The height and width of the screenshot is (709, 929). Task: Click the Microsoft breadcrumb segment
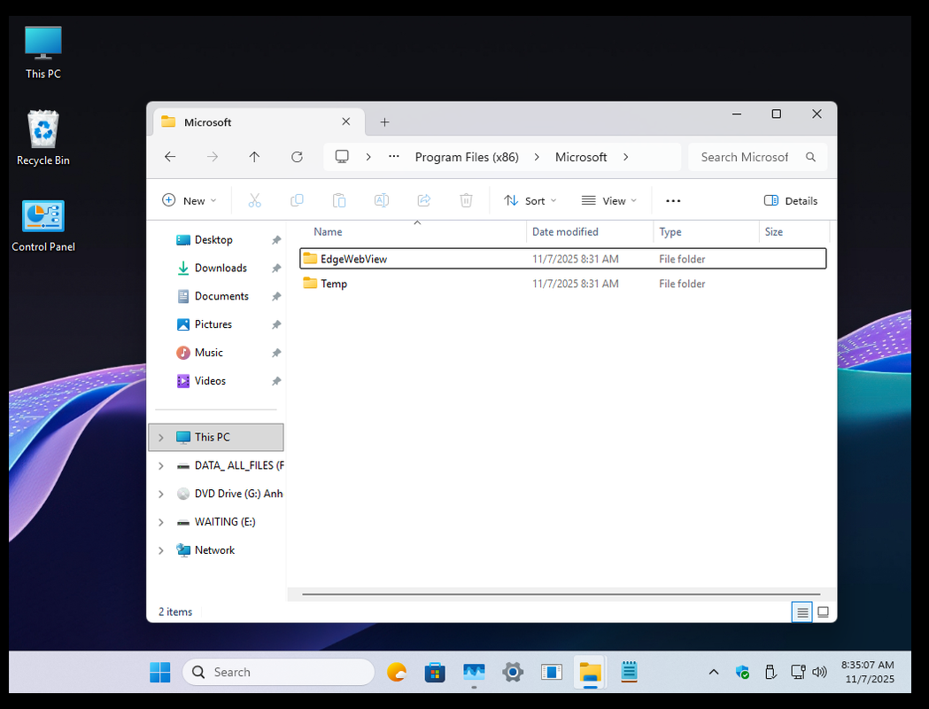581,157
